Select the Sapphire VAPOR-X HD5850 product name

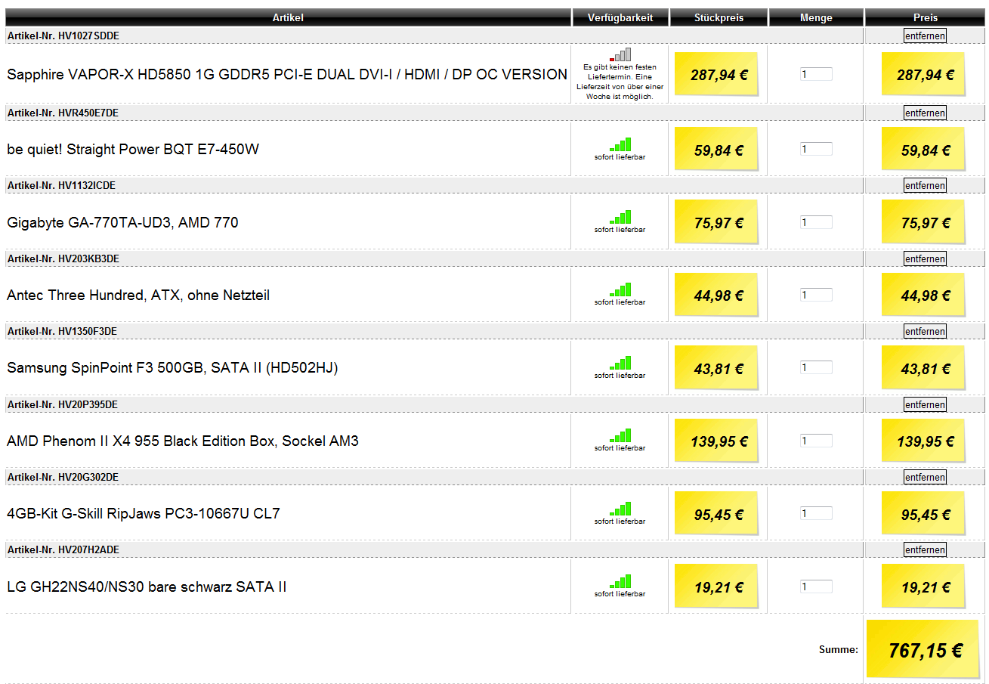coord(287,74)
